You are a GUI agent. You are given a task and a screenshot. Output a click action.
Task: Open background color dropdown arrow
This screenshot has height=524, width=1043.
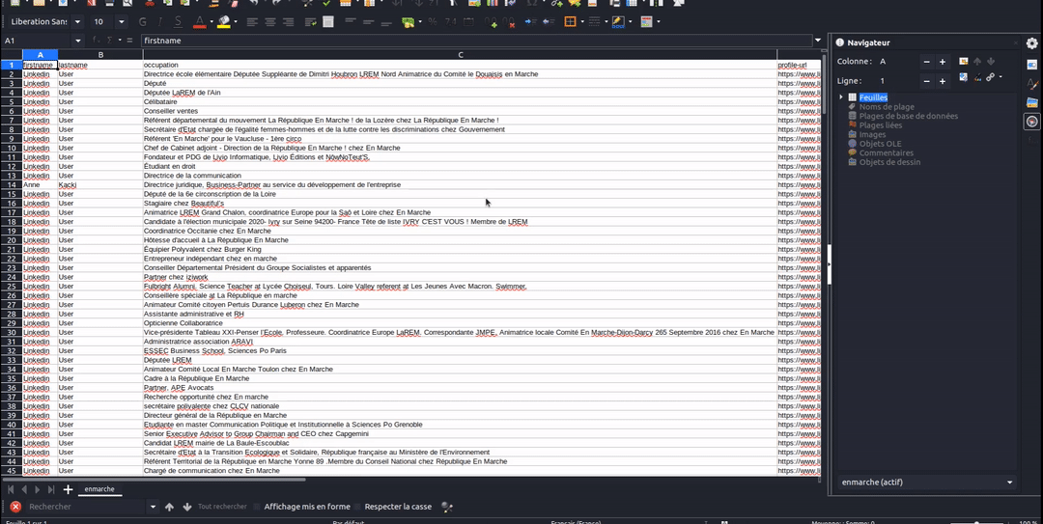[x=630, y=22]
